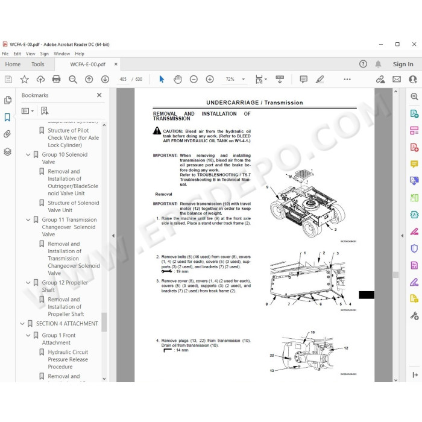Print the document with printer icon
The image size is (422, 422).
click(57, 79)
